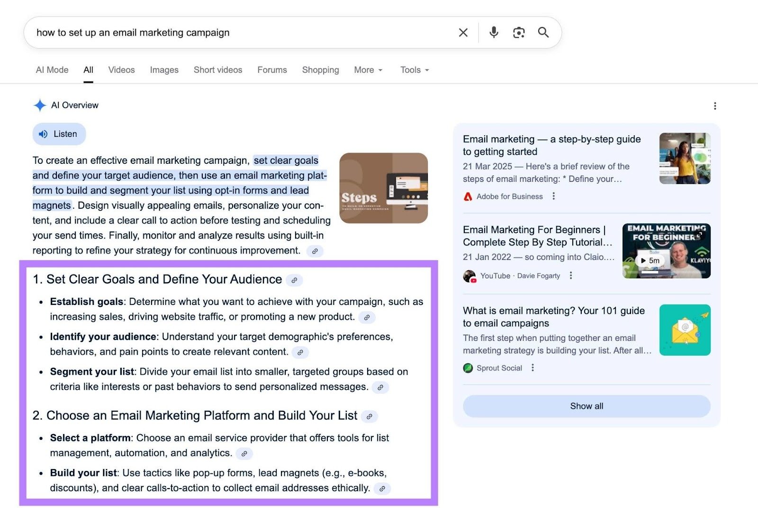
Task: Open AI Mode
Action: pos(52,70)
